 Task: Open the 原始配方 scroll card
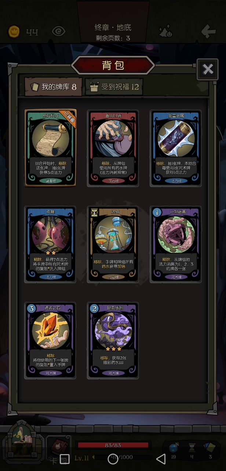[x=51, y=148]
